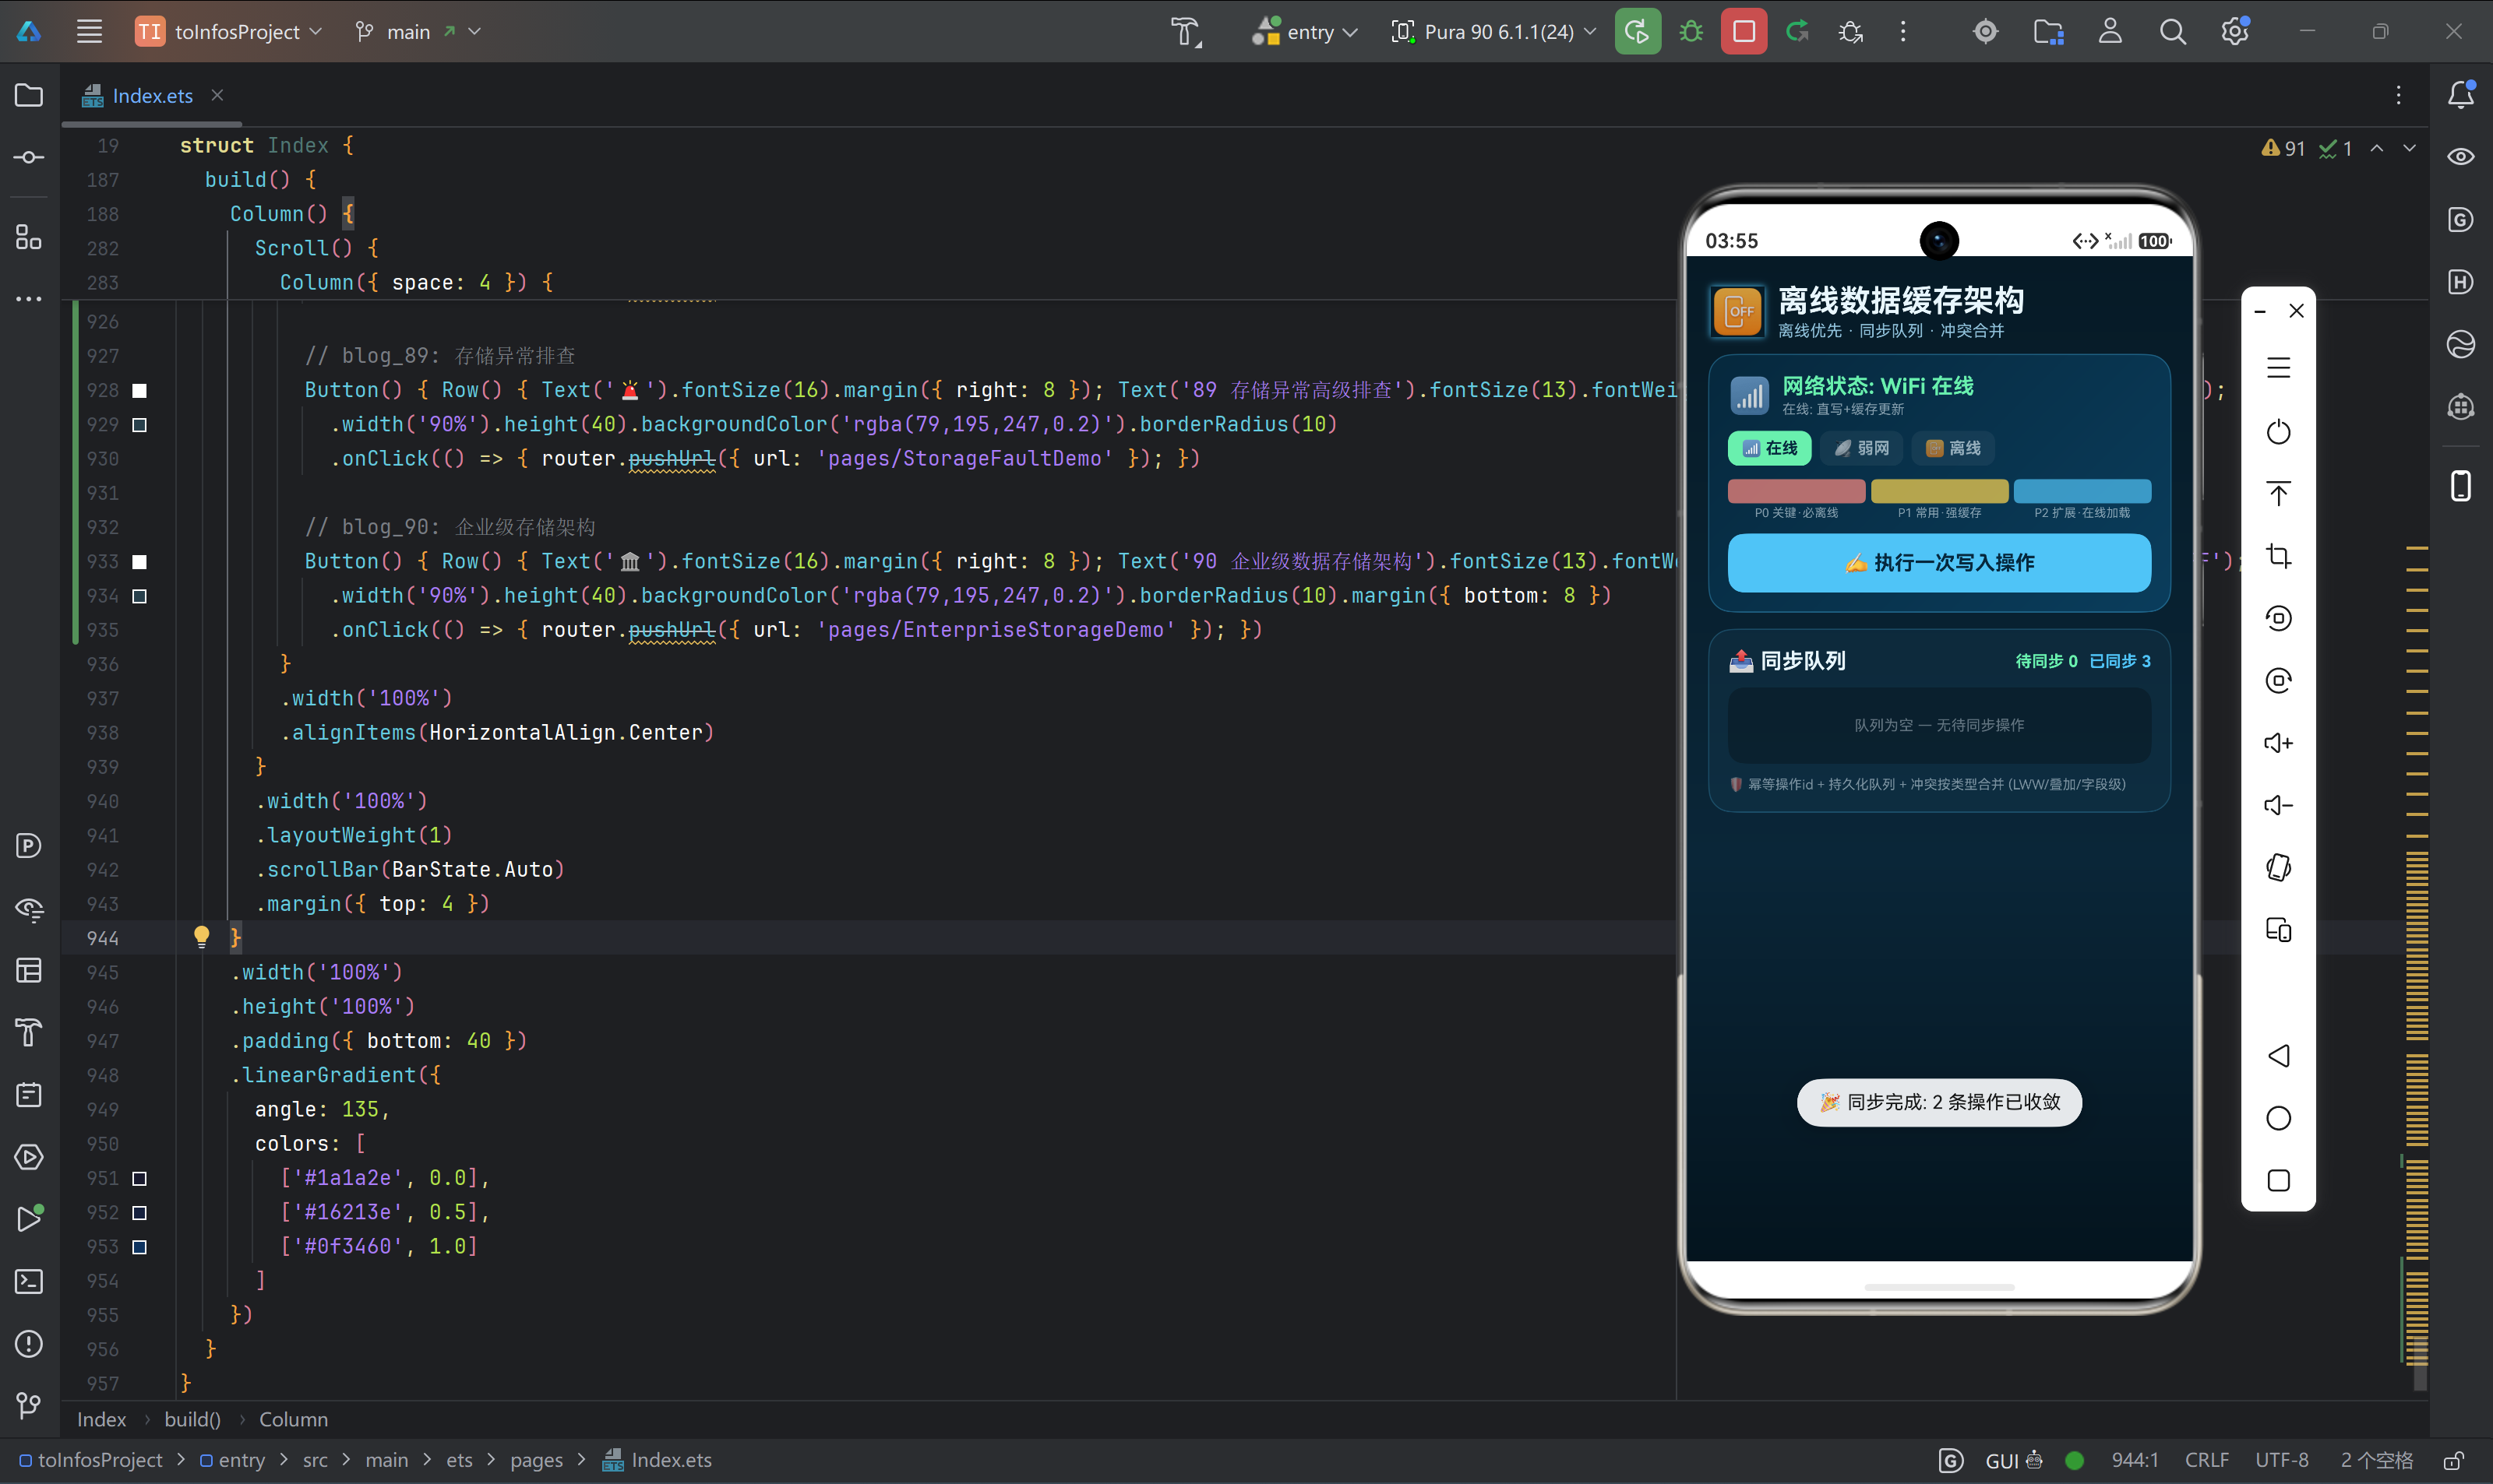Image resolution: width=2493 pixels, height=1484 pixels.
Task: Click the Column breadcrumb in editor
Action: (293, 1419)
